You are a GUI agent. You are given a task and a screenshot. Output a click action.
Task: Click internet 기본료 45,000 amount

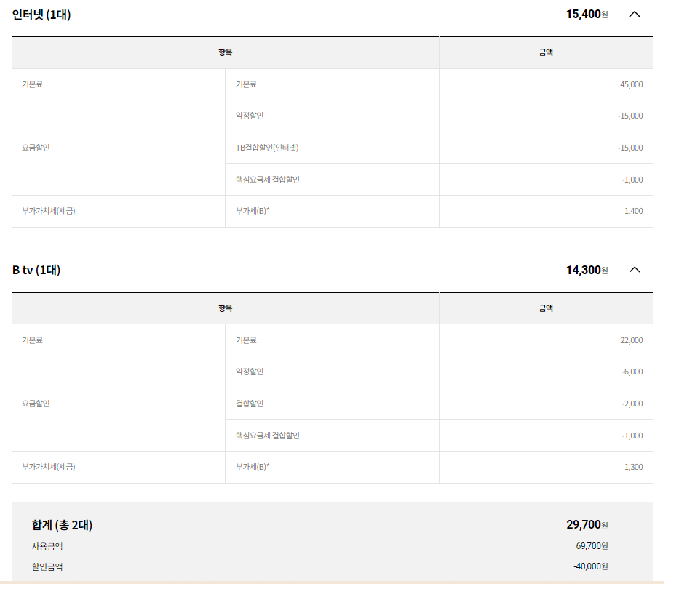click(632, 84)
